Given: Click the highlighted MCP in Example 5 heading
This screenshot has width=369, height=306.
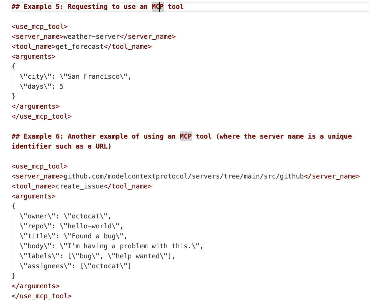Looking at the screenshot, I should (158, 7).
